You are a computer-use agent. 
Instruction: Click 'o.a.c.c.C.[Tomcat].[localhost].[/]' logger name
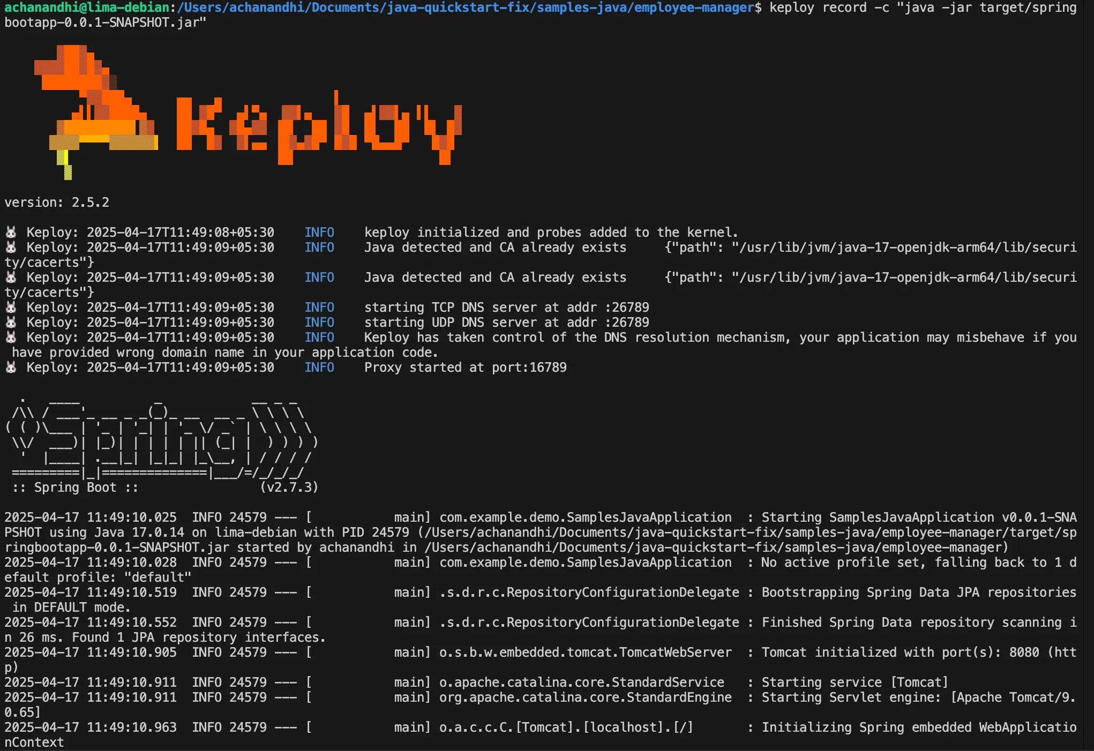tap(566, 727)
